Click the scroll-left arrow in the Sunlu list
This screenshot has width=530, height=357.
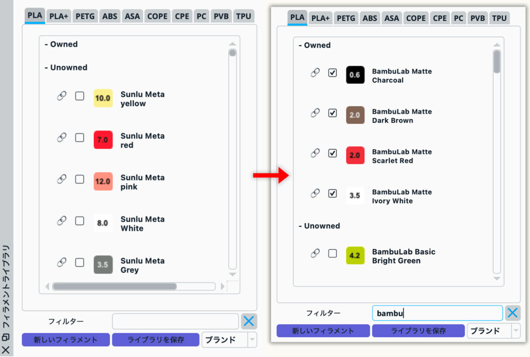(47, 287)
